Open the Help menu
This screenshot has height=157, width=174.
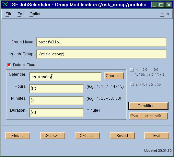165,14
